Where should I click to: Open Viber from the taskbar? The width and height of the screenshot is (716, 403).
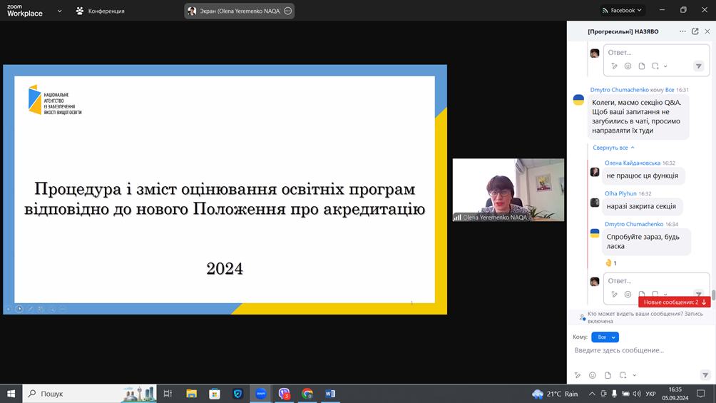pos(284,394)
